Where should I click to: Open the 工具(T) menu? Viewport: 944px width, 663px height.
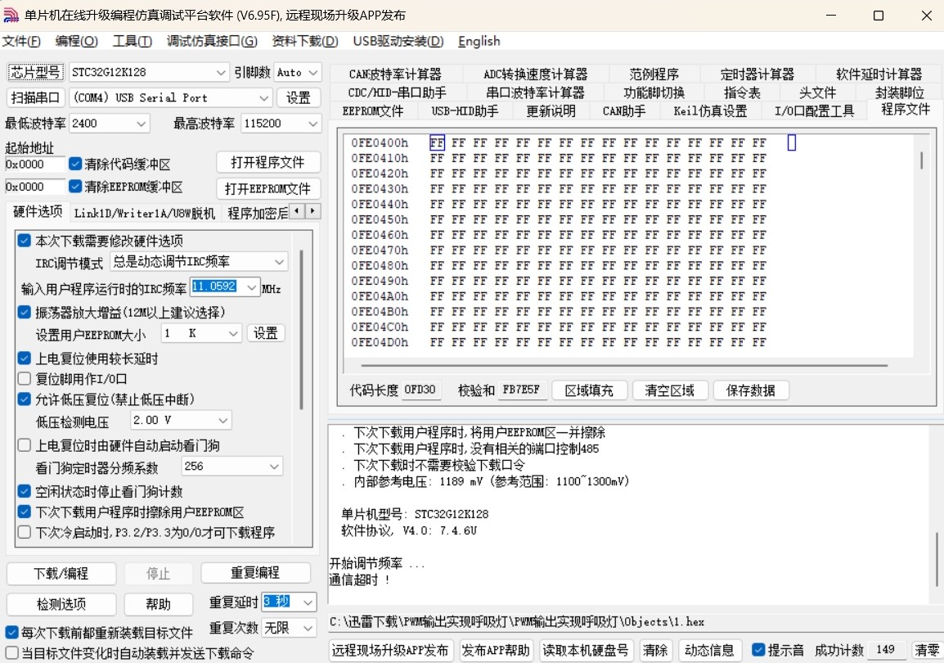tap(133, 41)
